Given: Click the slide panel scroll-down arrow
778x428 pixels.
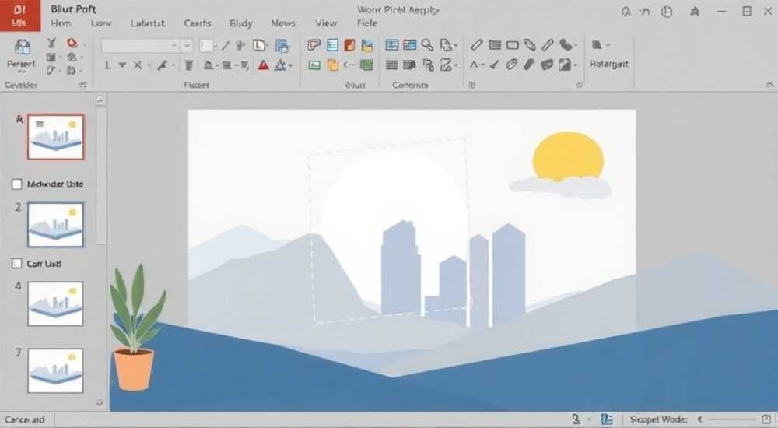Looking at the screenshot, I should 100,402.
